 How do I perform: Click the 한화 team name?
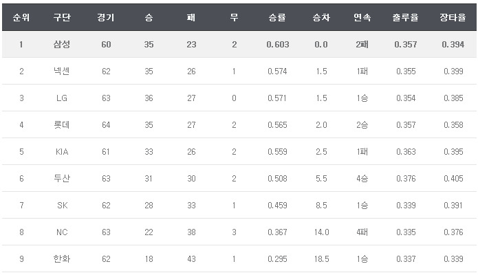[x=62, y=259]
